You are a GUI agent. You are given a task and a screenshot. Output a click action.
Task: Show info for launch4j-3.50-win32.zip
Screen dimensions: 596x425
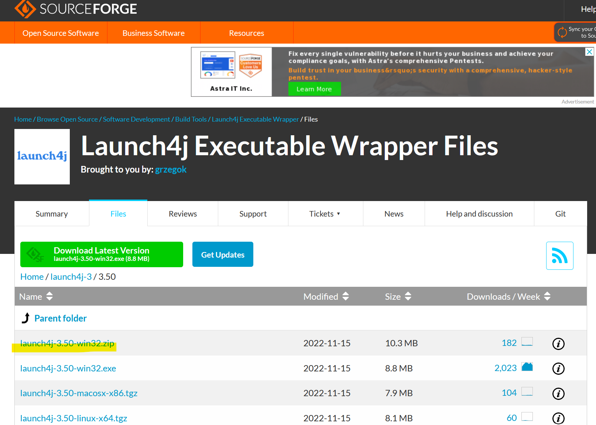558,344
